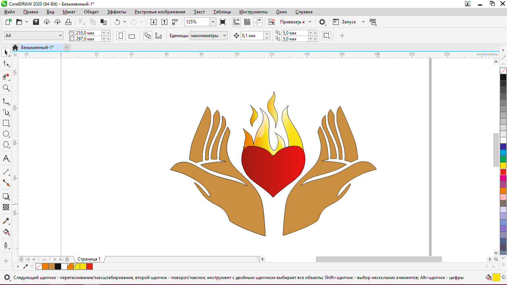Click the nudge distance 0,1 мм field

point(252,36)
